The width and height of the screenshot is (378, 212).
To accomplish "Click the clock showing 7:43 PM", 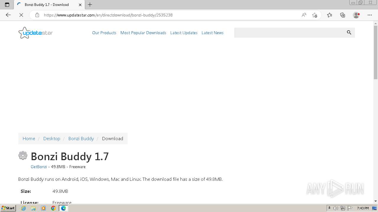I will (363, 208).
